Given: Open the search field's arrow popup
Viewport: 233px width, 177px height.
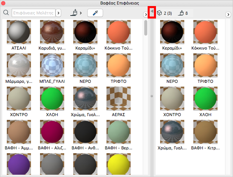Looking at the screenshot, I should pyautogui.click(x=59, y=13).
